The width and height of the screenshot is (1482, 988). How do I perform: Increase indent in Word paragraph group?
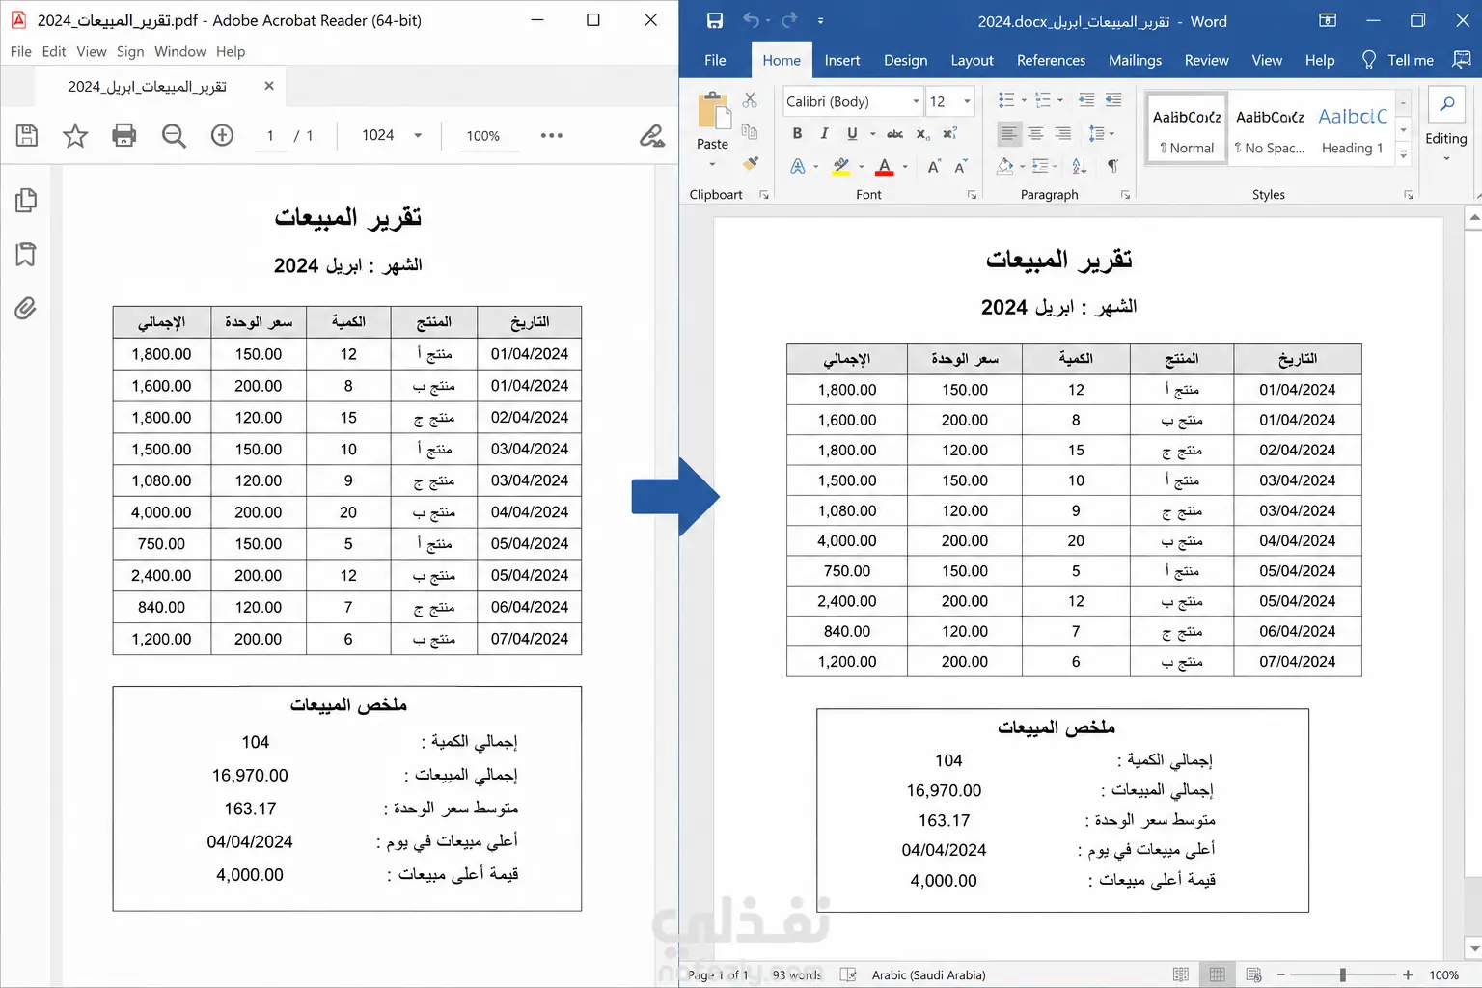point(1113,100)
